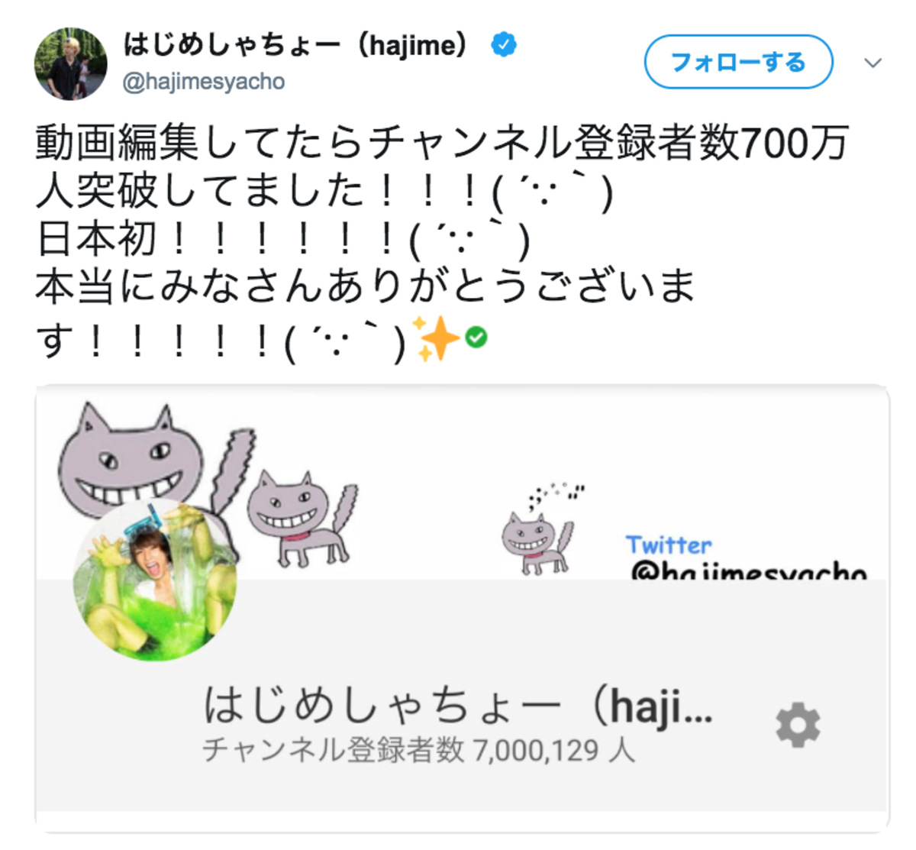
Task: Open the はじめしゃちょー display name link
Action: (x=295, y=45)
